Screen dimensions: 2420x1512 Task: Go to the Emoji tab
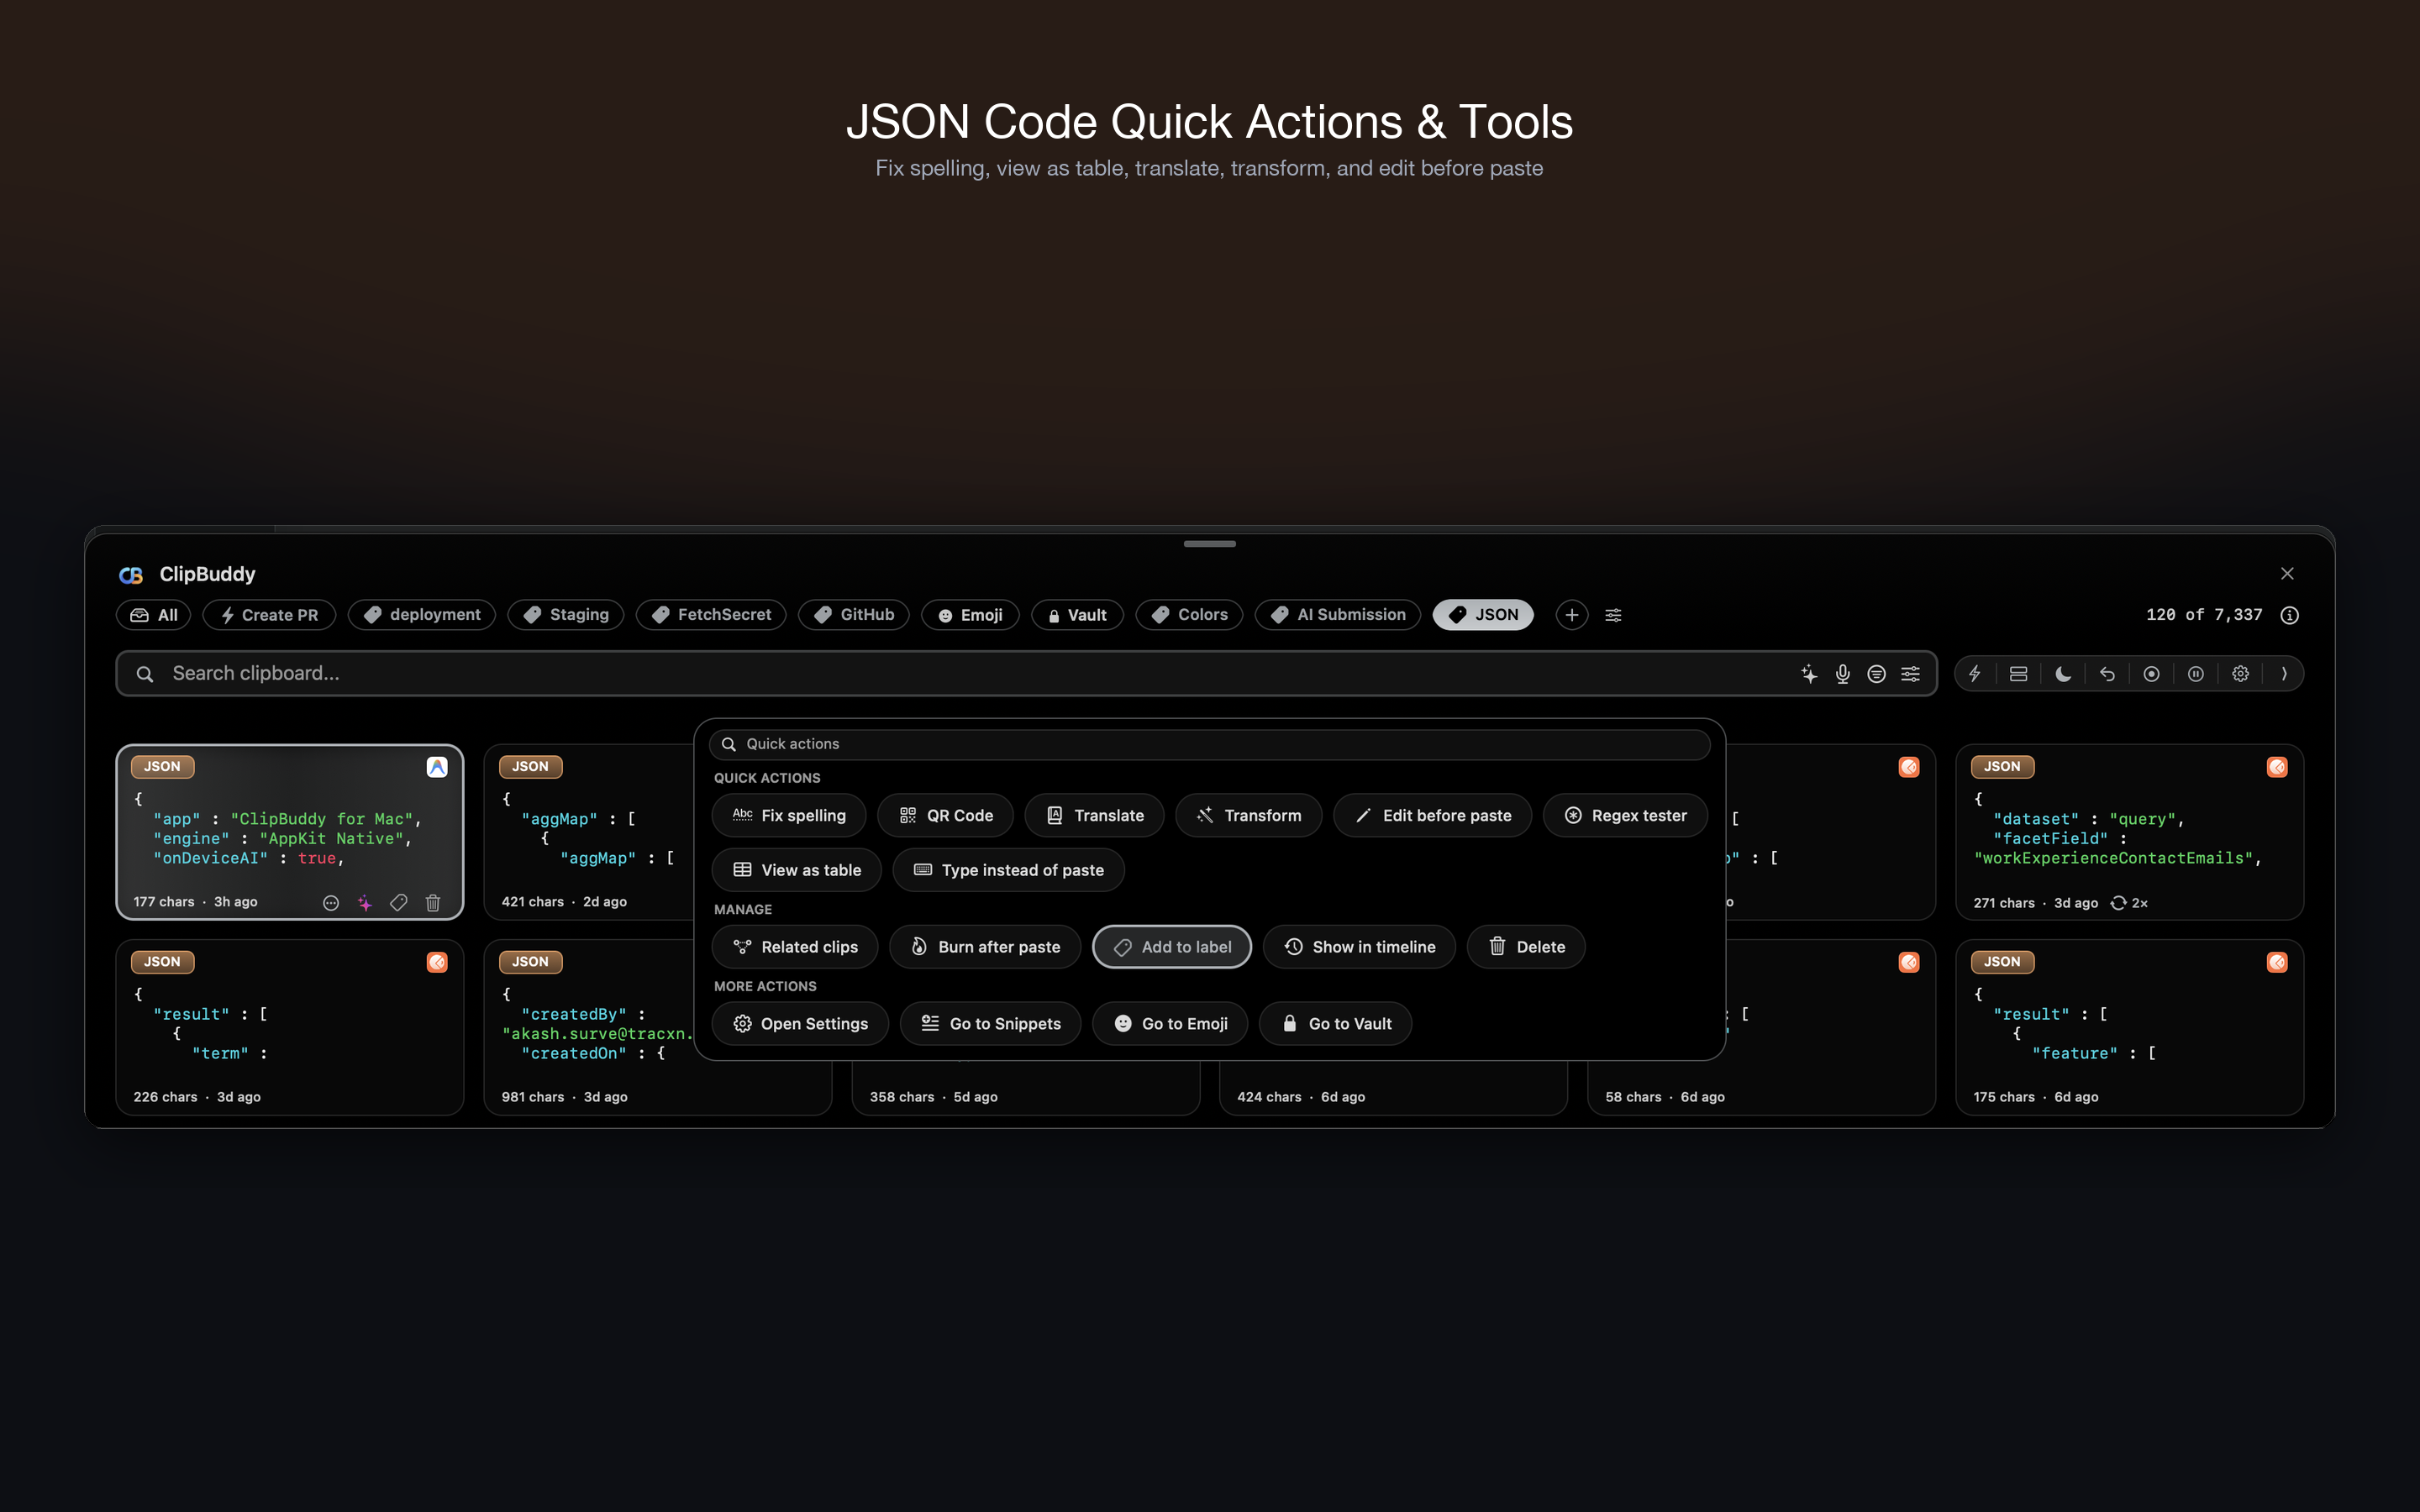[970, 615]
